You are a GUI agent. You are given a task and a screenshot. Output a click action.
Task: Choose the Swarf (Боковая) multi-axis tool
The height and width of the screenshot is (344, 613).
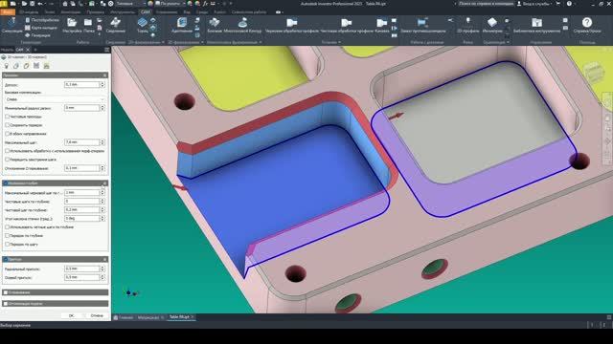pos(215,25)
